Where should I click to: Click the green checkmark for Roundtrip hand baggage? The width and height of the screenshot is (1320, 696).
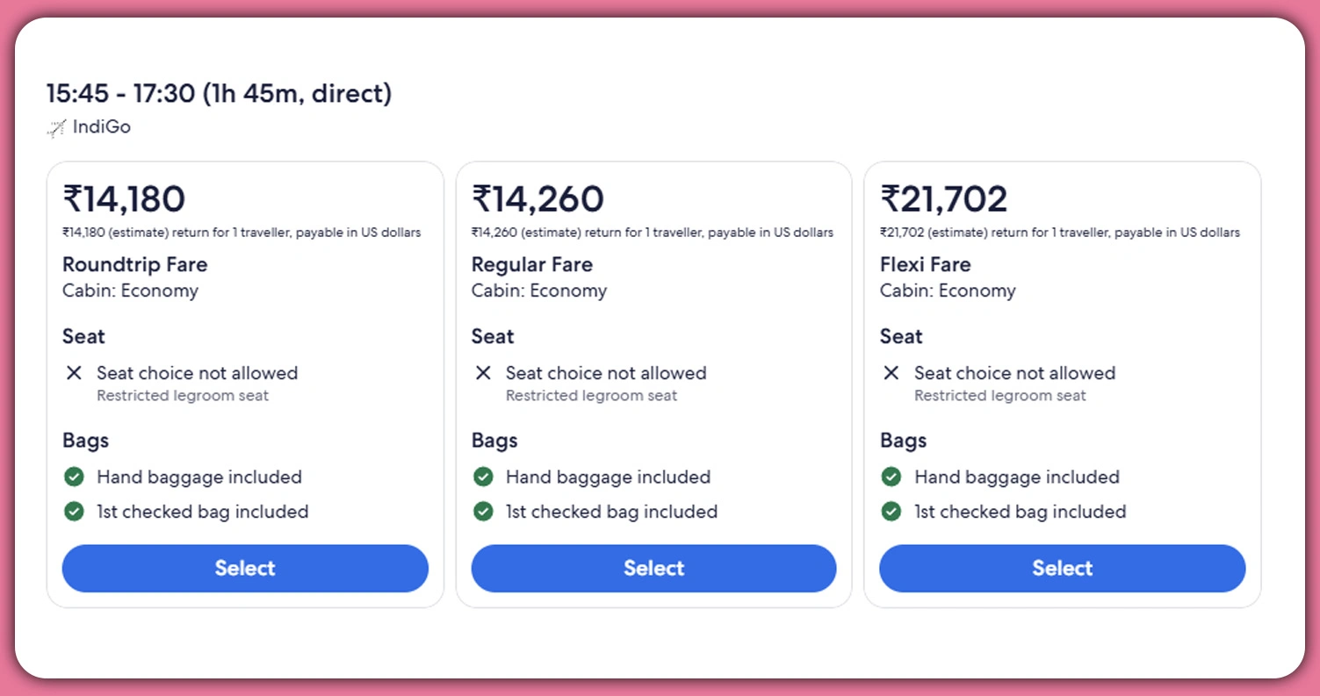(74, 477)
